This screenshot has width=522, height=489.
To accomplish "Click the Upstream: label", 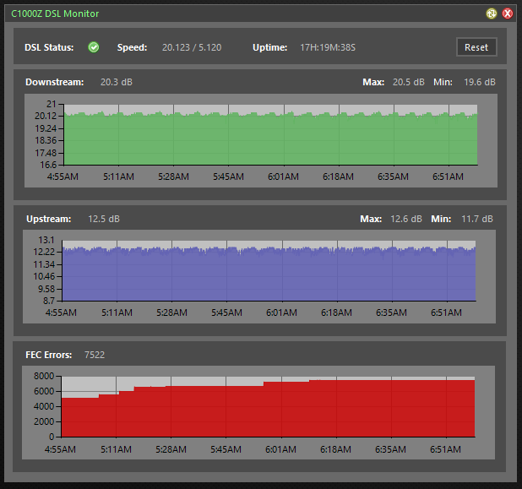I will [49, 219].
